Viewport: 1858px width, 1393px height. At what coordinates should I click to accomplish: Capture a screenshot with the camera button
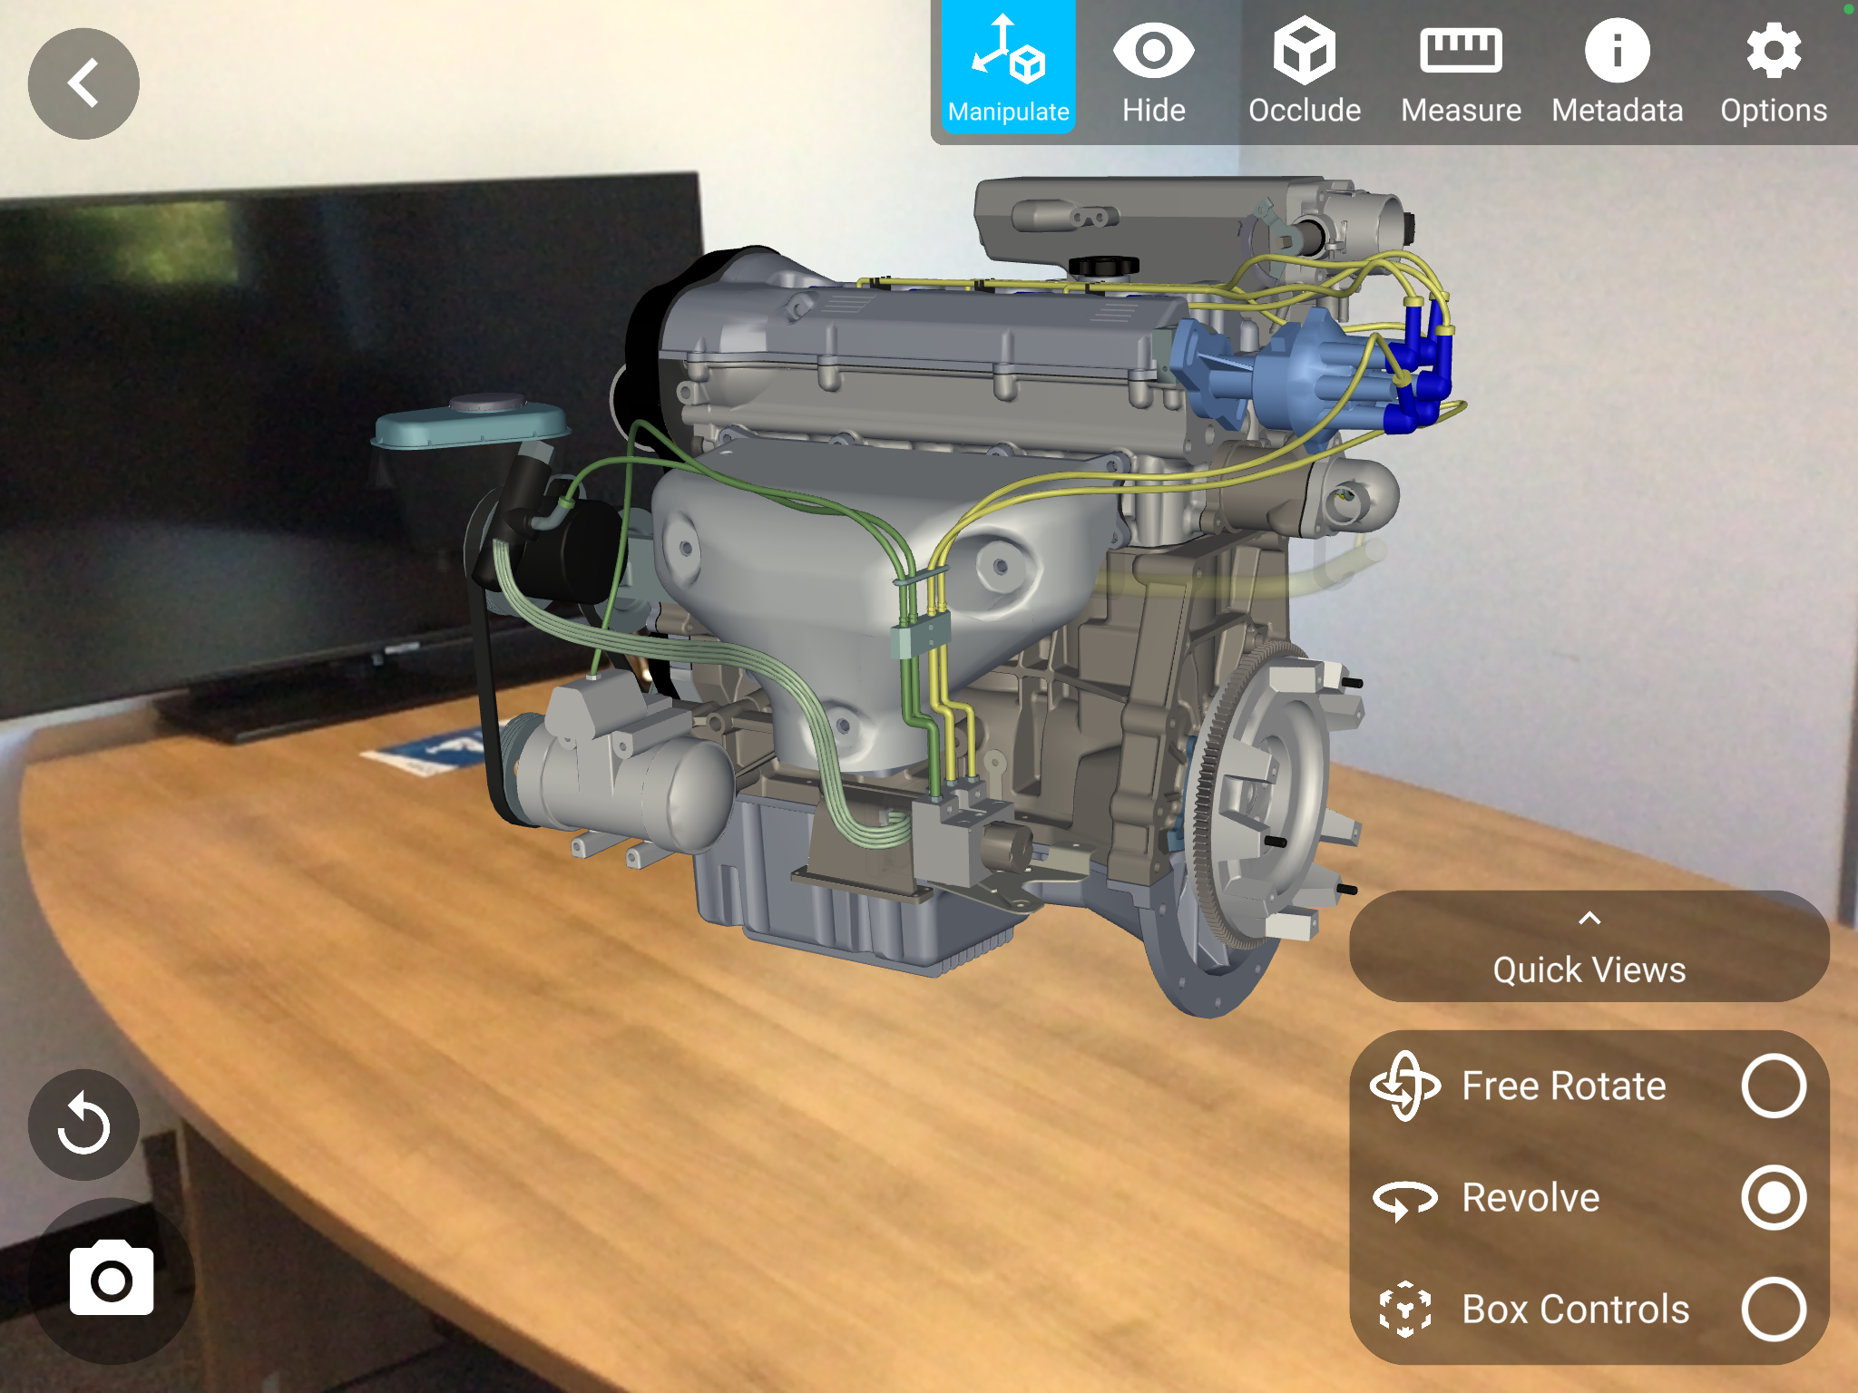pyautogui.click(x=112, y=1279)
